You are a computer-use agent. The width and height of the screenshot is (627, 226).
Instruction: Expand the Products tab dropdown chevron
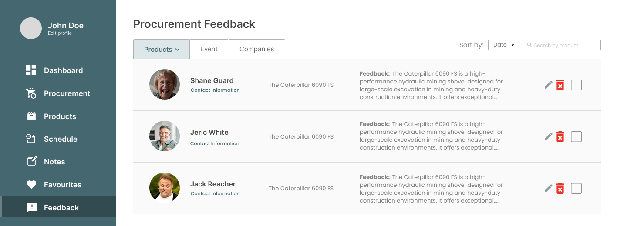(x=177, y=50)
